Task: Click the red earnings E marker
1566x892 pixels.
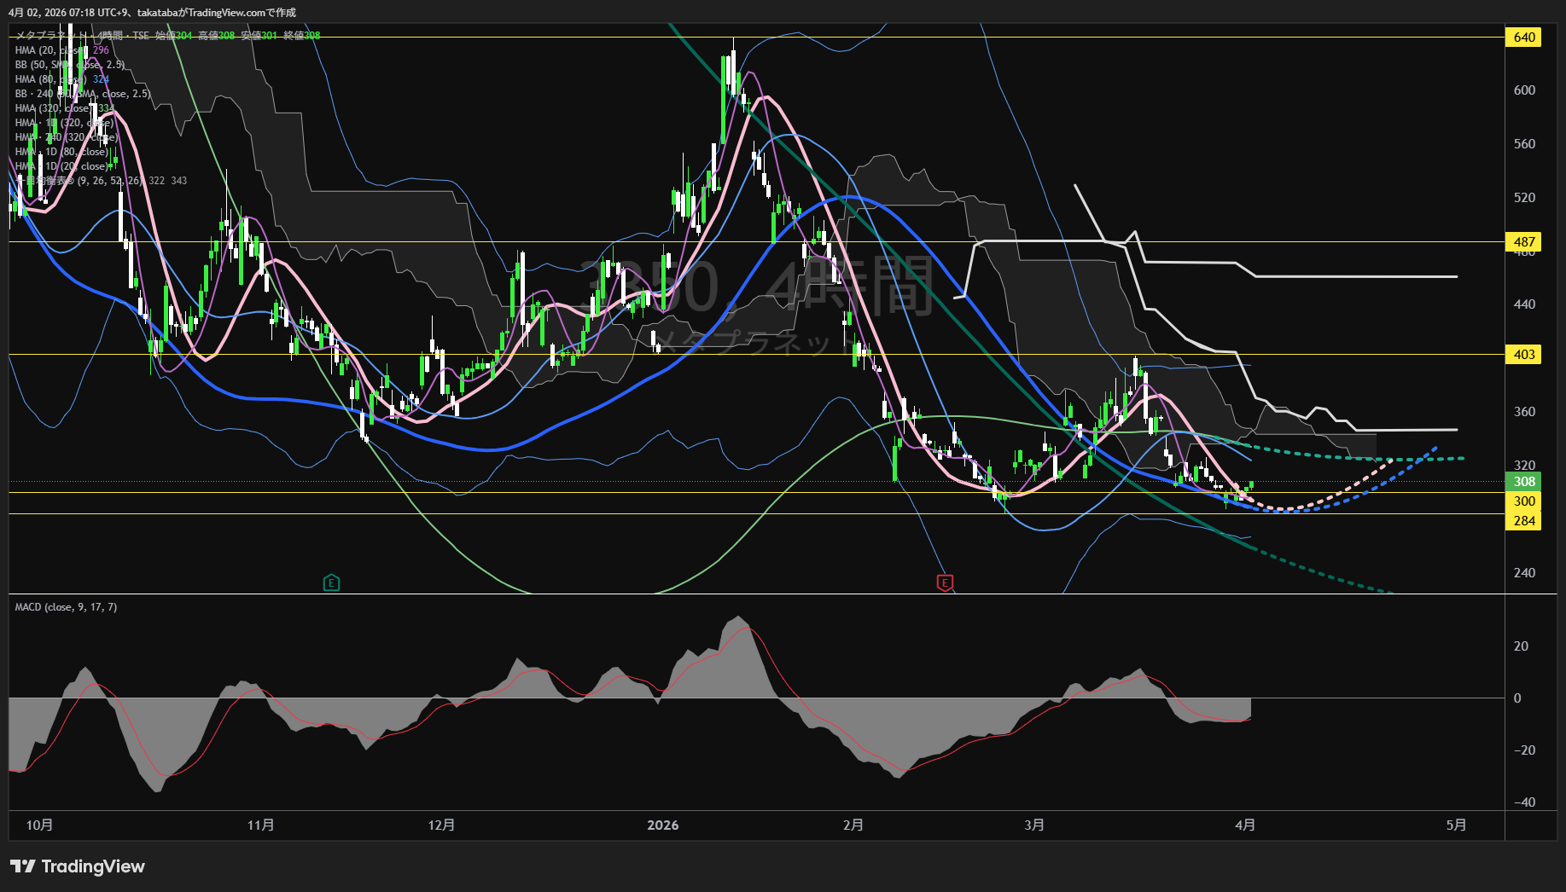Action: pyautogui.click(x=944, y=583)
